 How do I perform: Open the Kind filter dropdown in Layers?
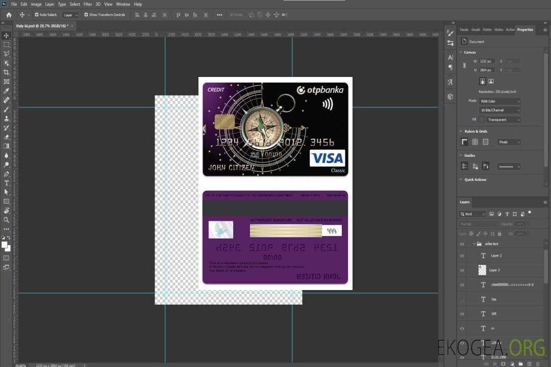pos(472,214)
